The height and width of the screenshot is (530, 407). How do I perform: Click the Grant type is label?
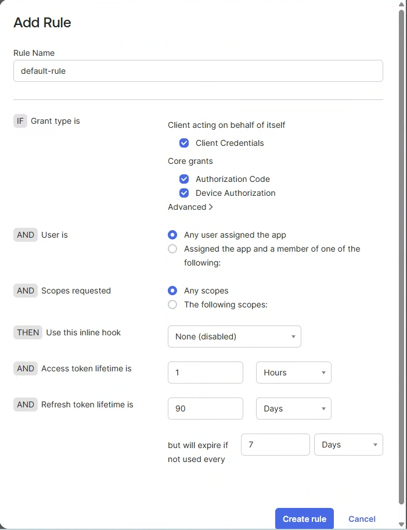55,121
